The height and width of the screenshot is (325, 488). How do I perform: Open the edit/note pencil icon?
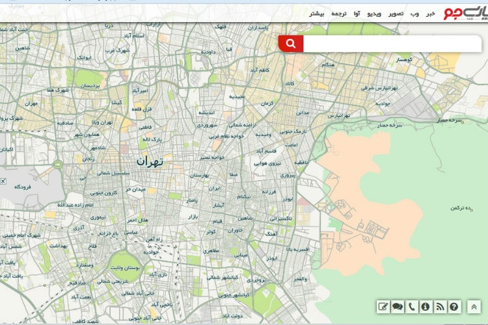click(383, 307)
